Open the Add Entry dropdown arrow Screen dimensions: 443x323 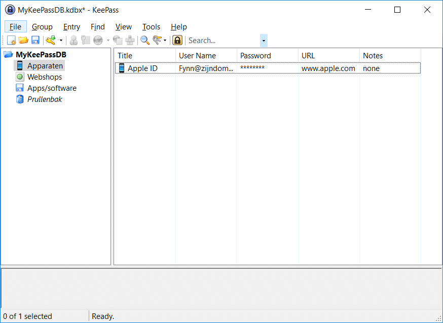[x=61, y=41]
